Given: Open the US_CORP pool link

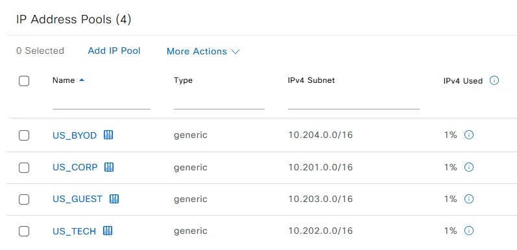Looking at the screenshot, I should pyautogui.click(x=75, y=167).
